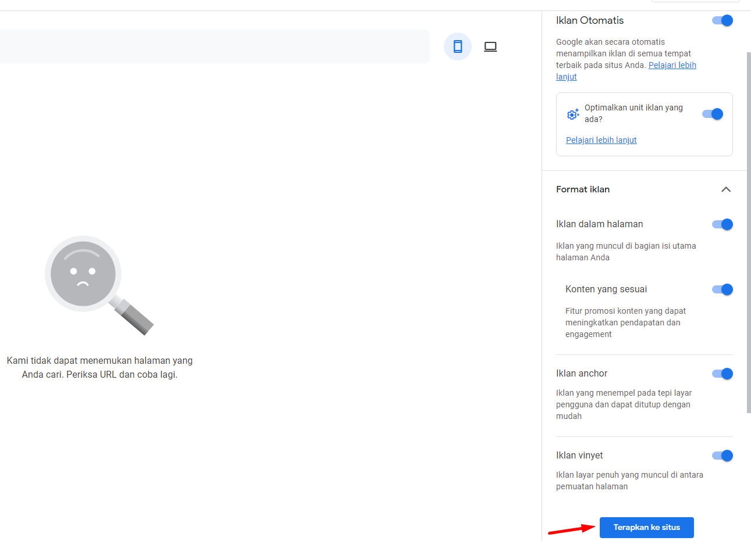Image resolution: width=751 pixels, height=541 pixels.
Task: Toggle Iklan Otomatis switch off
Action: click(722, 20)
